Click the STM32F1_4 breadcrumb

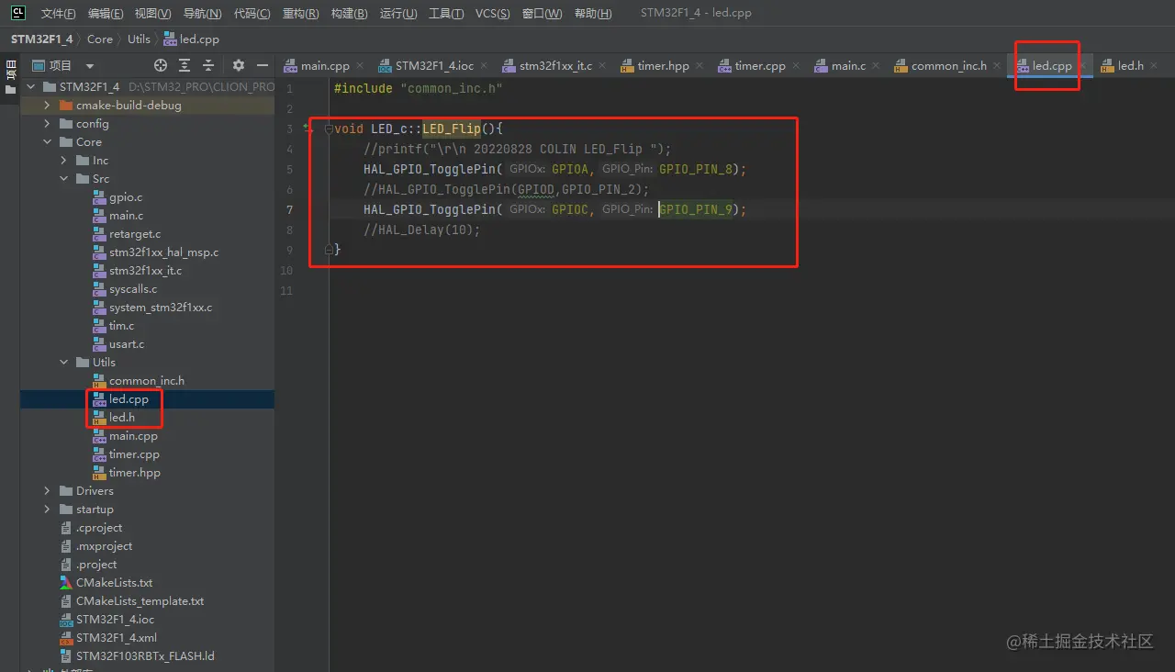[x=41, y=39]
